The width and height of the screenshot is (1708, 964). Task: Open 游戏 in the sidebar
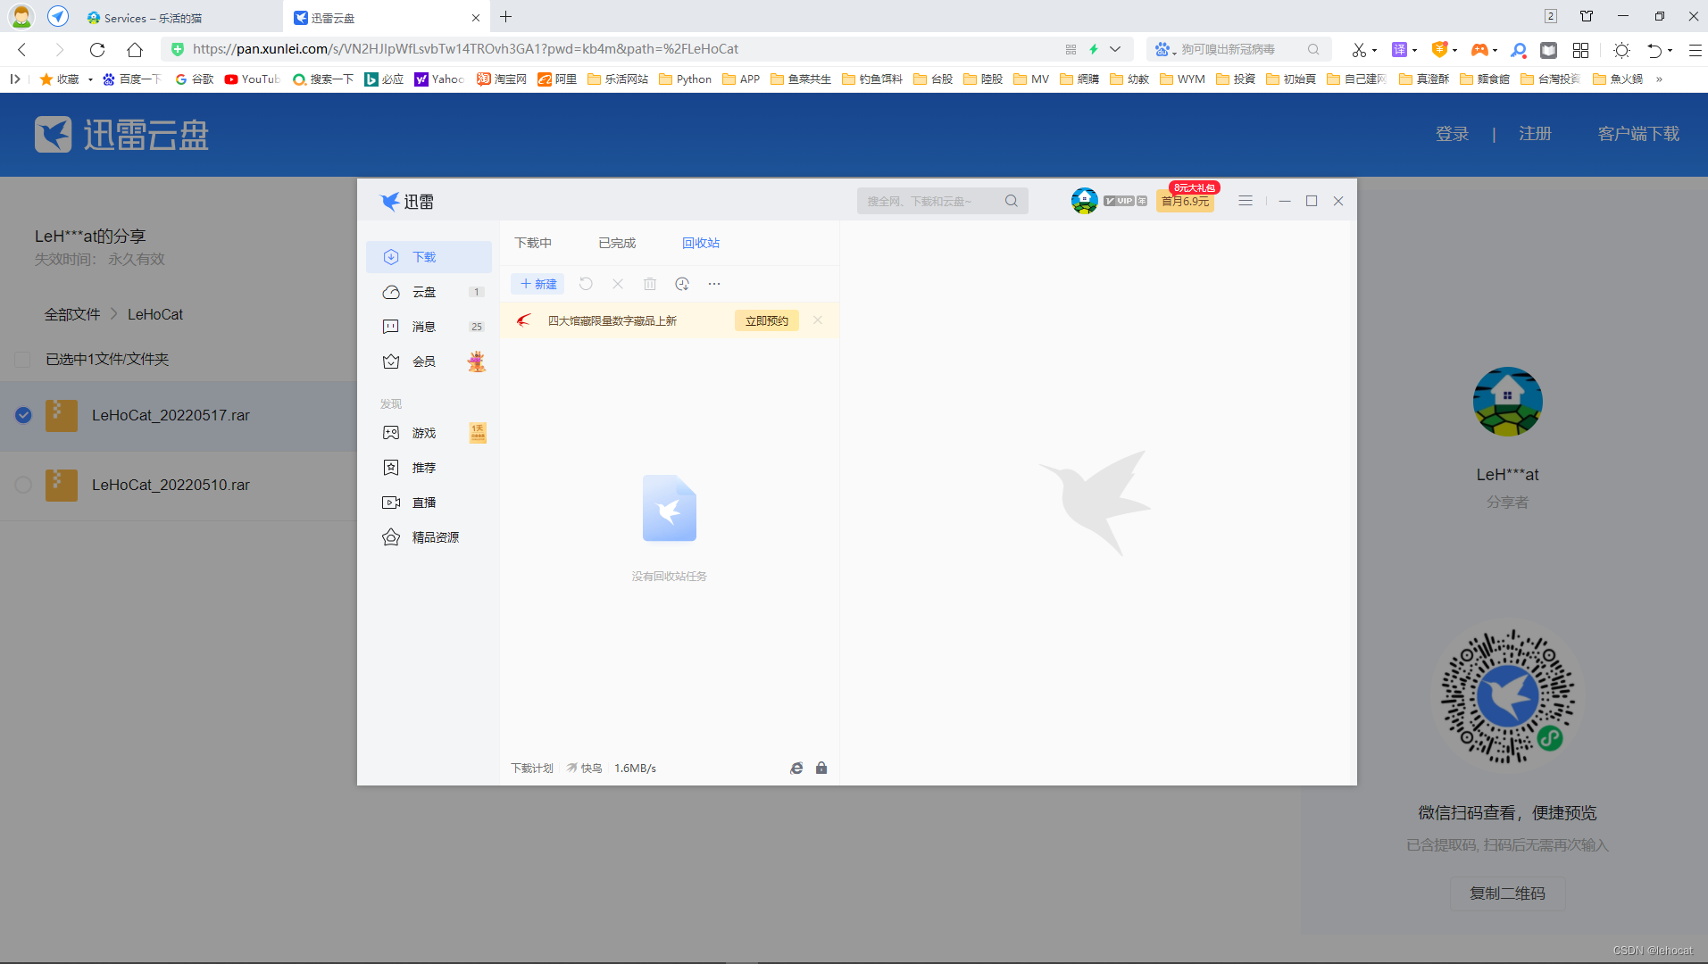pyautogui.click(x=429, y=433)
